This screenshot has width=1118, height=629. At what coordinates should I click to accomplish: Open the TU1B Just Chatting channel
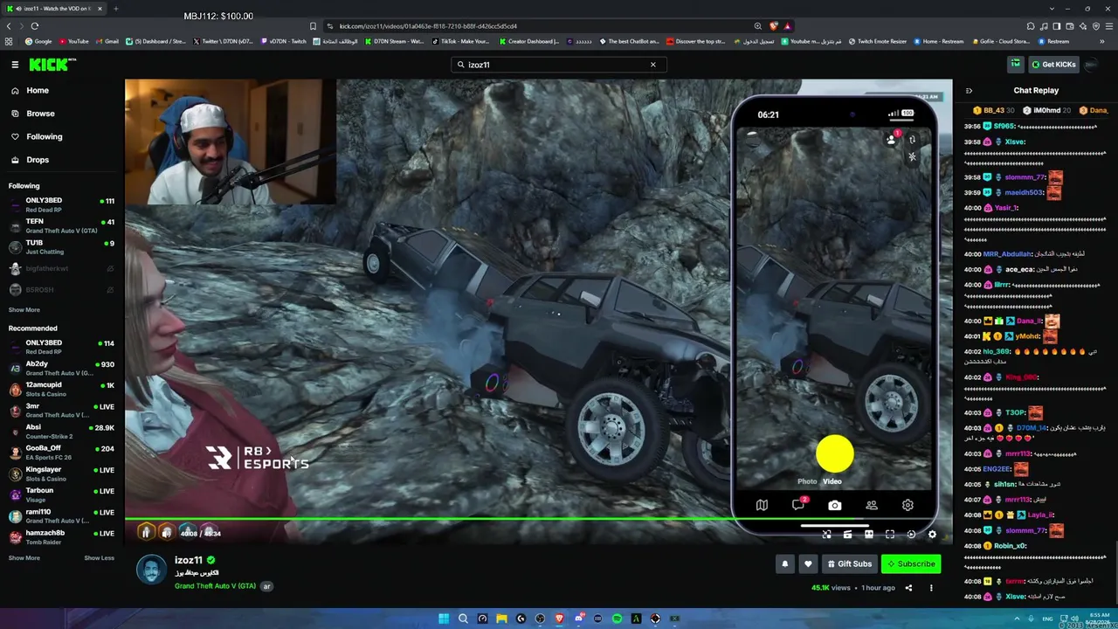click(x=61, y=247)
